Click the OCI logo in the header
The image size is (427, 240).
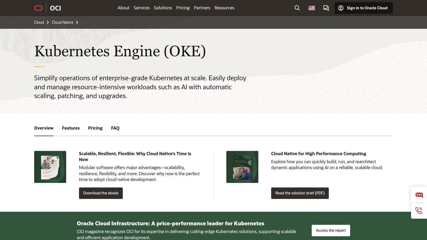click(x=56, y=8)
